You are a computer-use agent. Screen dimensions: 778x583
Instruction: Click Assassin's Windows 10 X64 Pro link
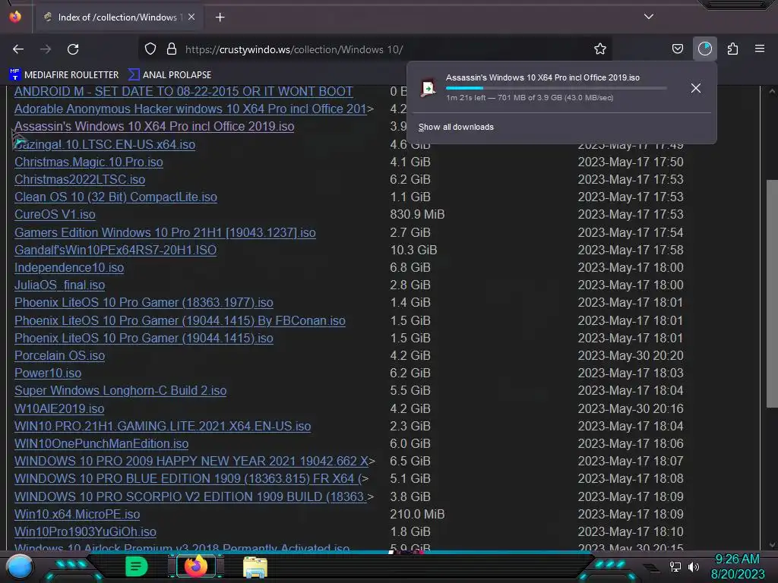point(154,127)
